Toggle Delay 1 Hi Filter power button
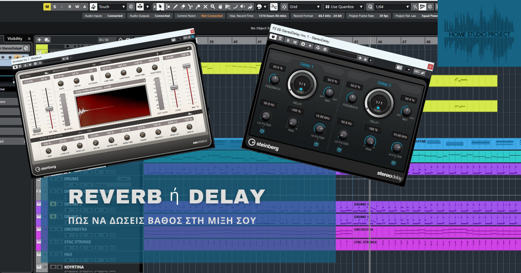The height and width of the screenshot is (273, 521). [316, 144]
